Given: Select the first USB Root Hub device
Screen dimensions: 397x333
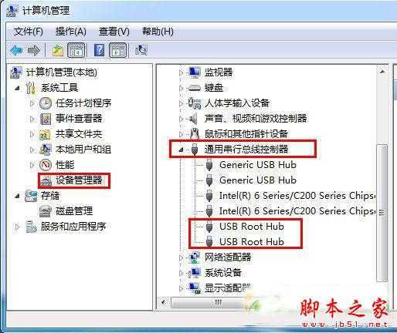Looking at the screenshot, I should coord(252,227).
